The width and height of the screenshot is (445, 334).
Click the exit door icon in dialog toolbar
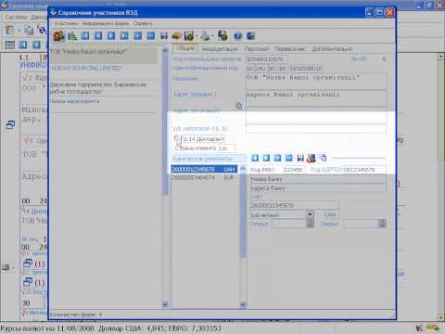[251, 36]
